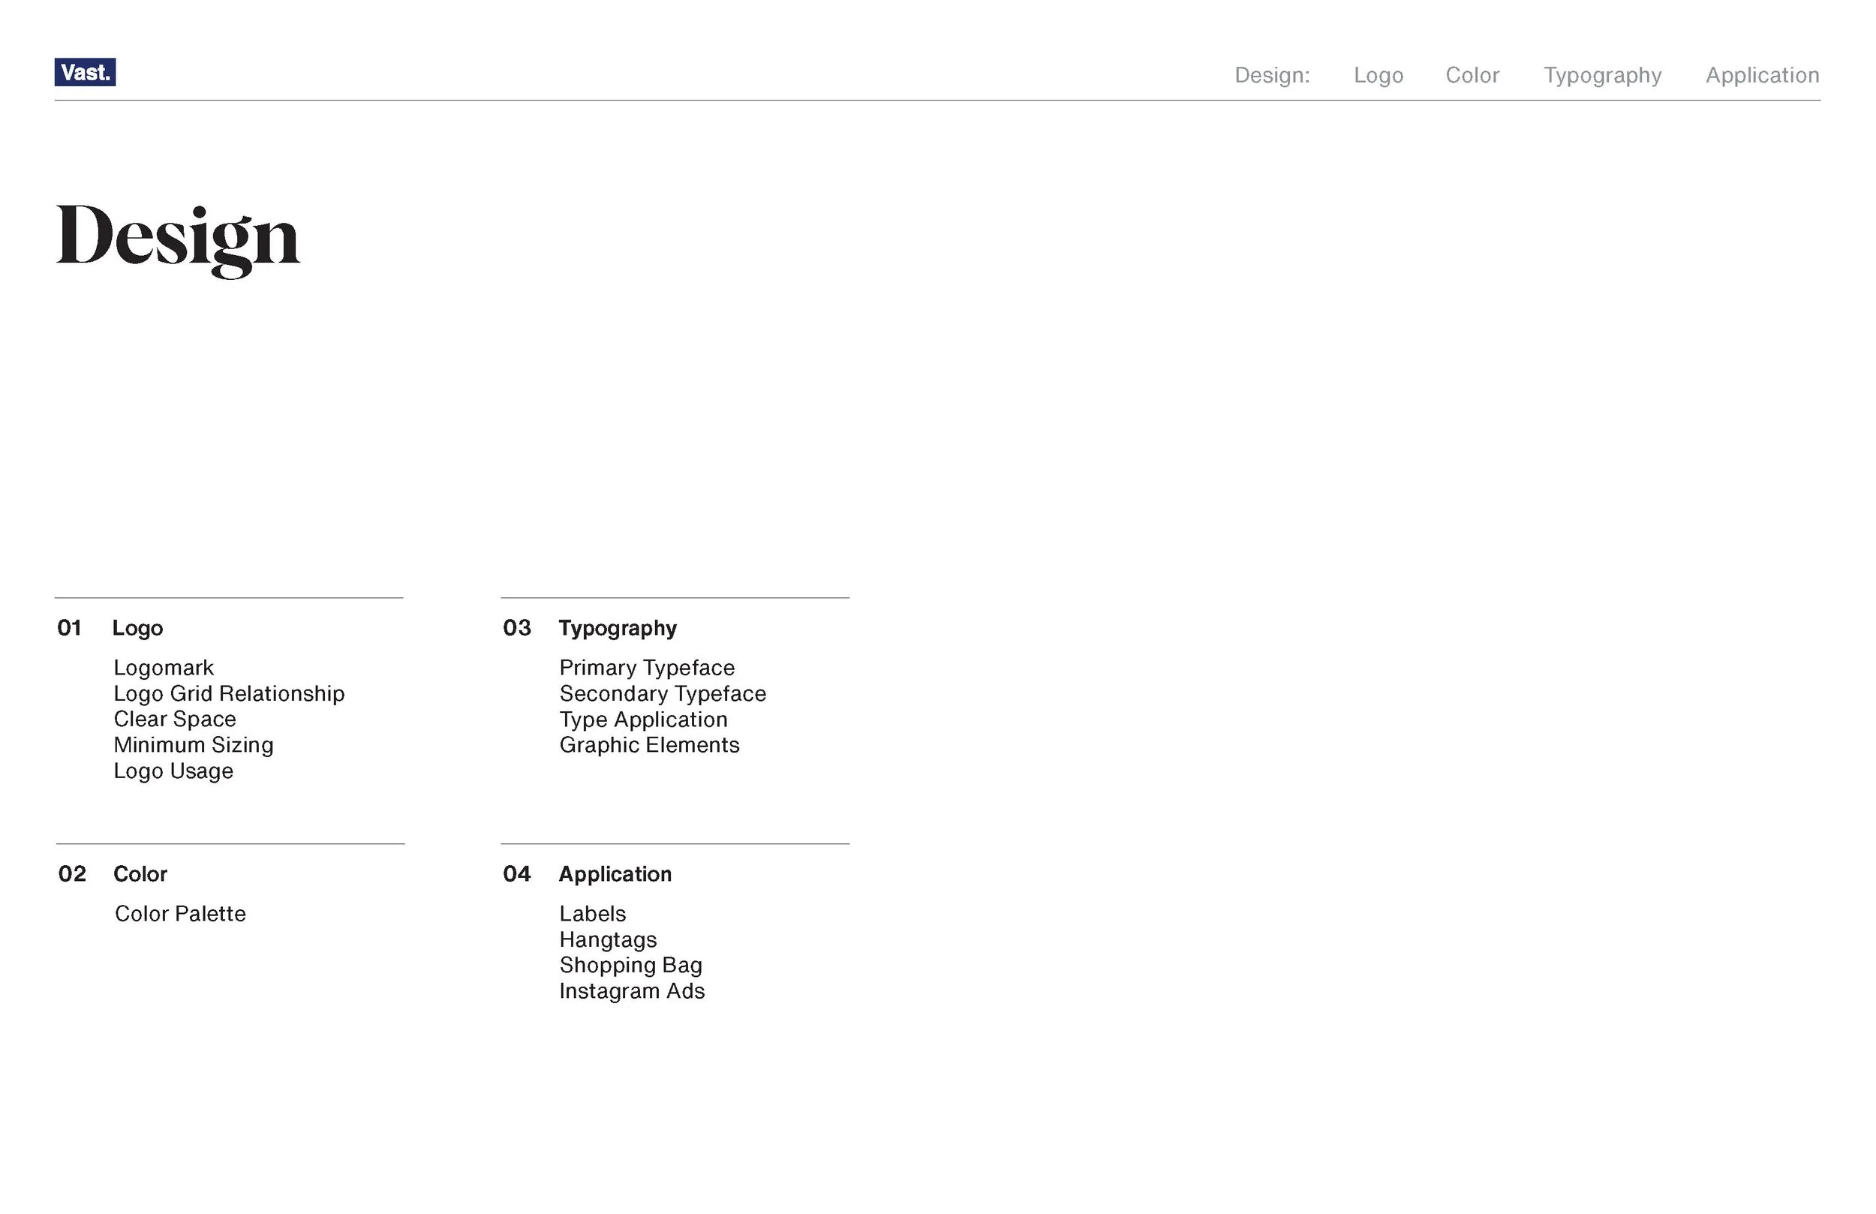Open section 02 Color
Screen dimensions: 1876x1214
(140, 873)
